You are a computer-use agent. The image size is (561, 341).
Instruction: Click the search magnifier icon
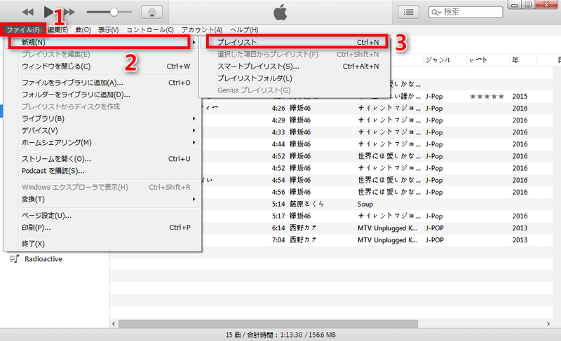(435, 13)
